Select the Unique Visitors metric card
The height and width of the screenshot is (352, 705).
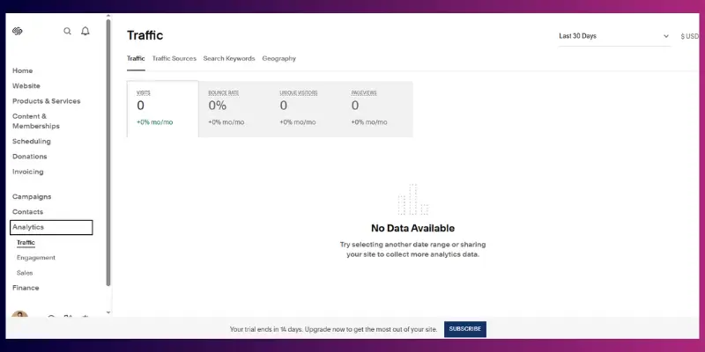pos(306,109)
